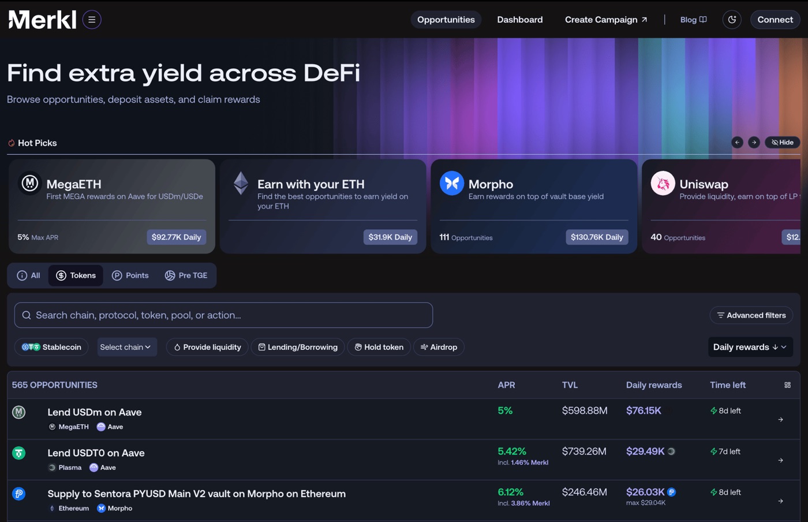Image resolution: width=808 pixels, height=522 pixels.
Task: Click the Connect wallet button
Action: pos(775,20)
